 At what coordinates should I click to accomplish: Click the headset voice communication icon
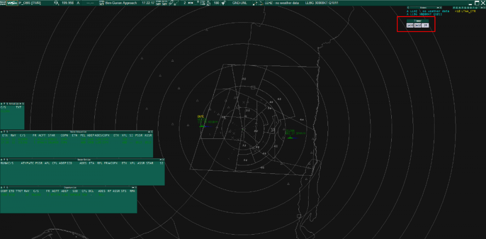pos(56,2)
